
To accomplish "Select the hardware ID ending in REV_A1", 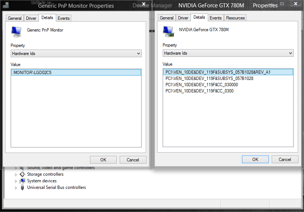I will pos(228,72).
